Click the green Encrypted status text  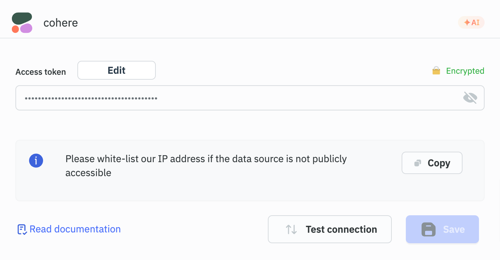coord(465,71)
